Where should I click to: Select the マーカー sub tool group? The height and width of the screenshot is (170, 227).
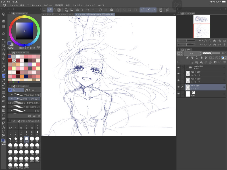pos(32,90)
